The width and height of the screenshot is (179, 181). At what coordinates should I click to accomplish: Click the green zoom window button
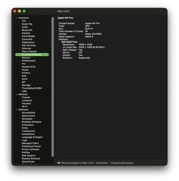pos(24,11)
